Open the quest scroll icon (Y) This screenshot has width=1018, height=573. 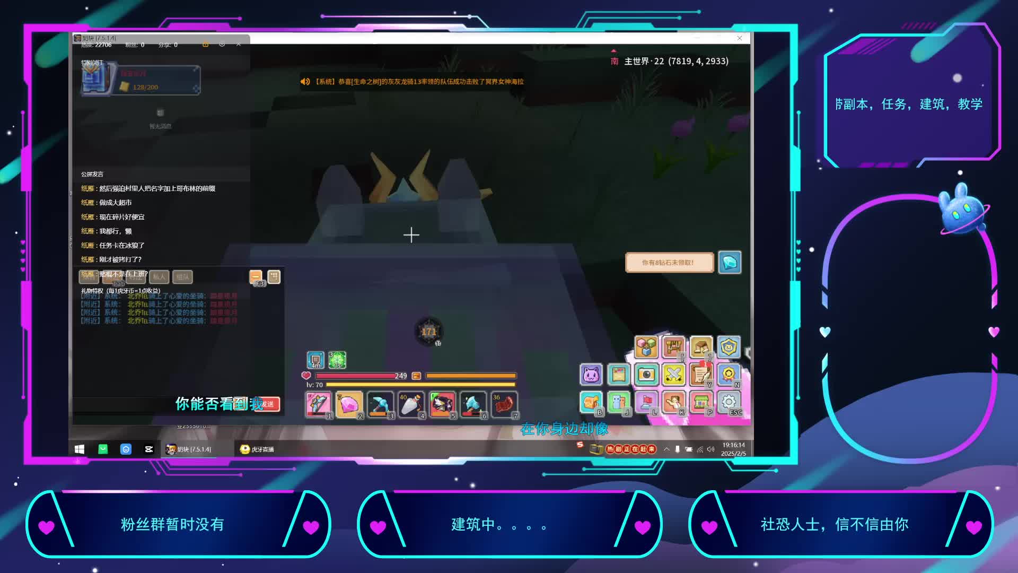pyautogui.click(x=701, y=375)
